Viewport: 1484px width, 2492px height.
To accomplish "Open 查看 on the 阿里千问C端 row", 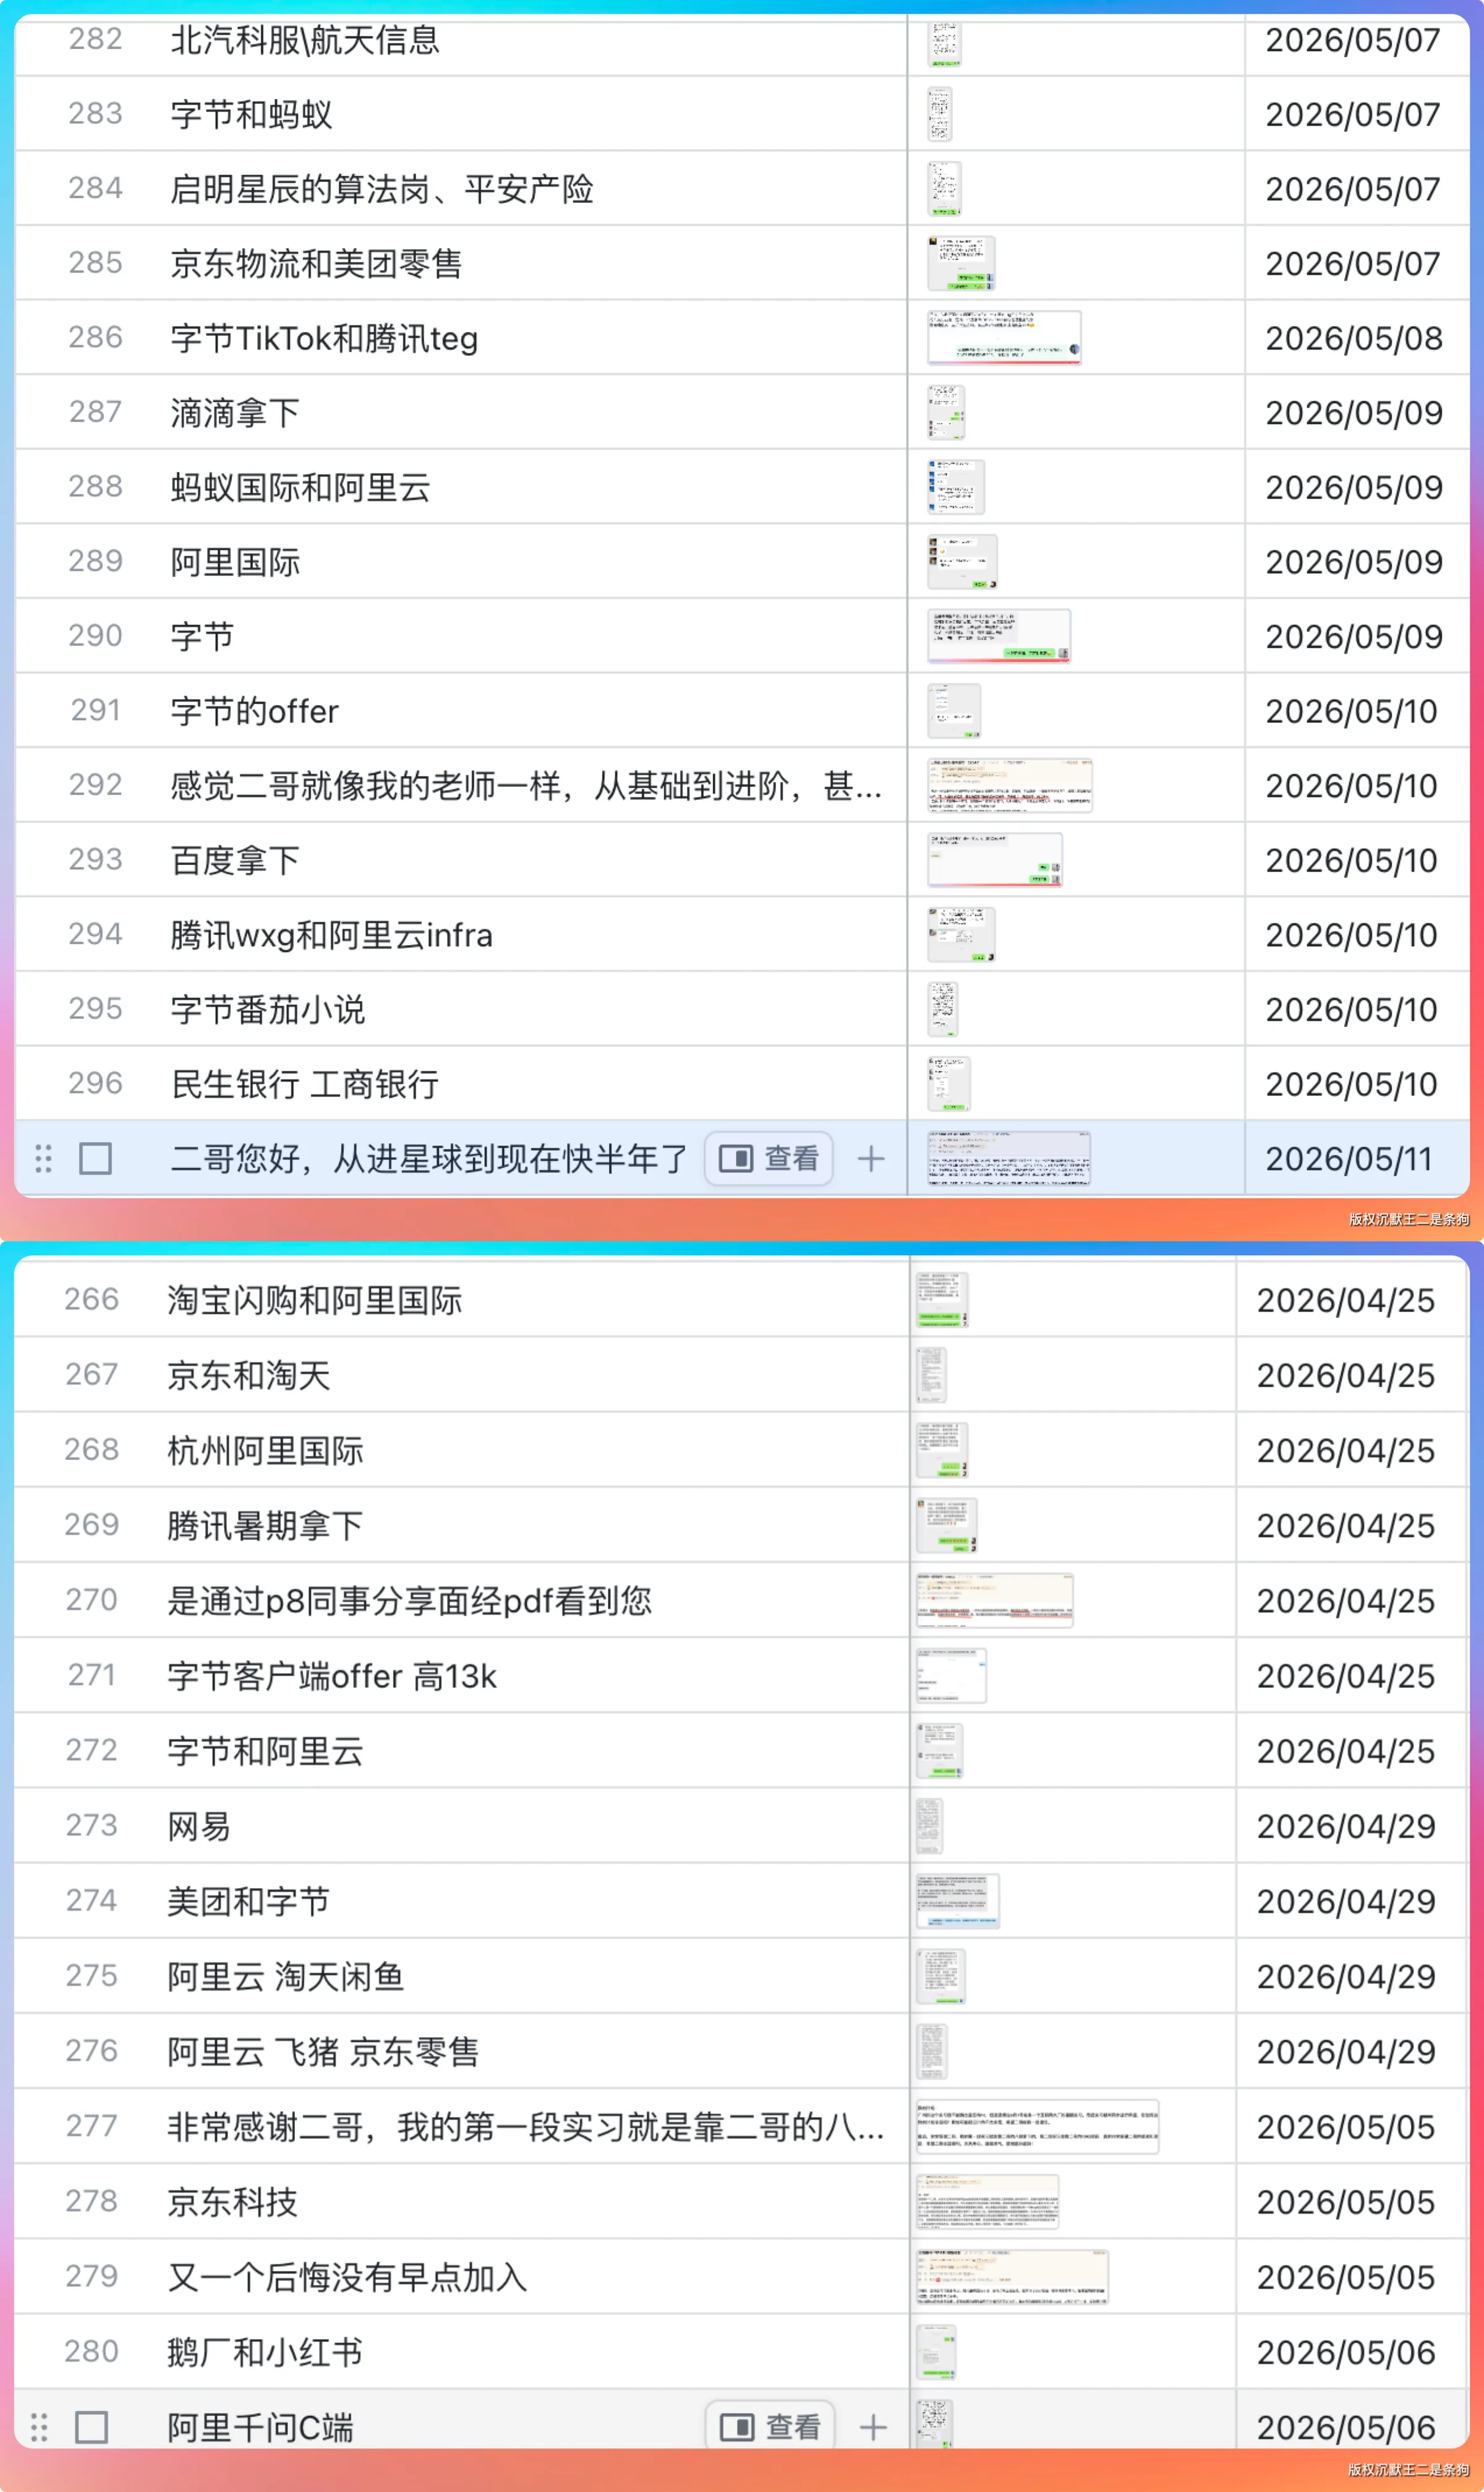I will click(770, 2427).
